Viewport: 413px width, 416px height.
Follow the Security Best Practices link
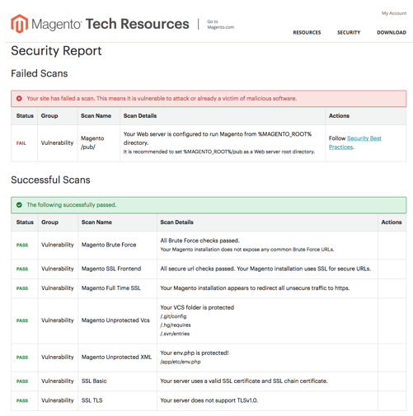coord(355,143)
